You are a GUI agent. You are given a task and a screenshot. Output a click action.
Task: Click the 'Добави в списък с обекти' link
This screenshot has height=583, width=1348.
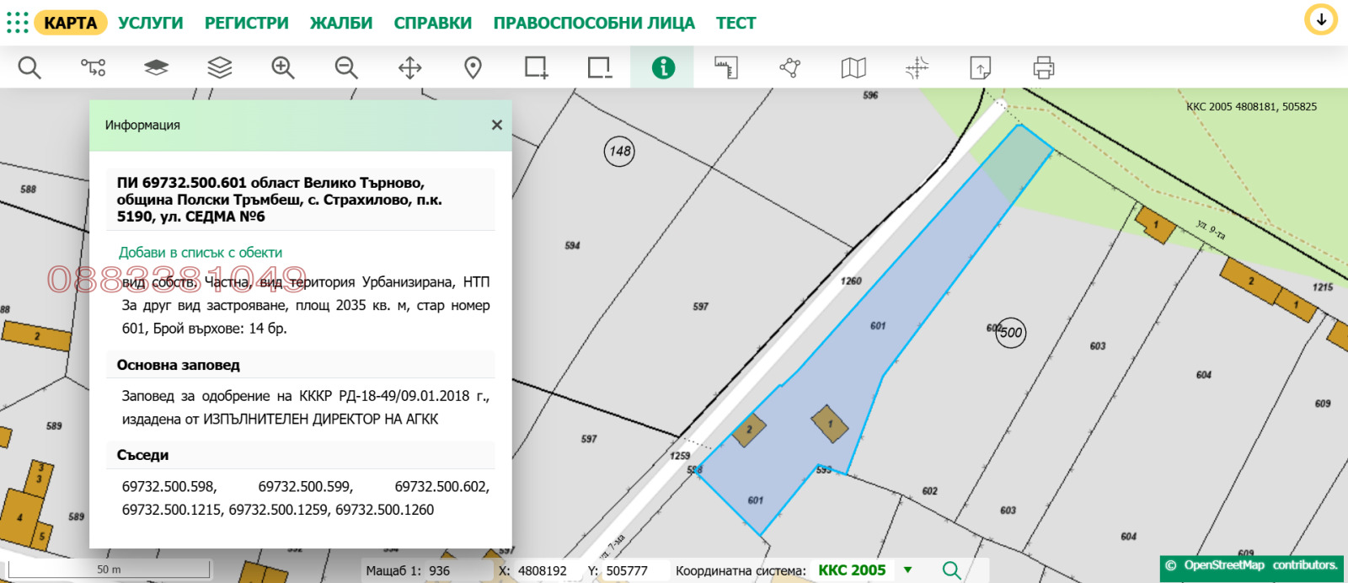201,253
